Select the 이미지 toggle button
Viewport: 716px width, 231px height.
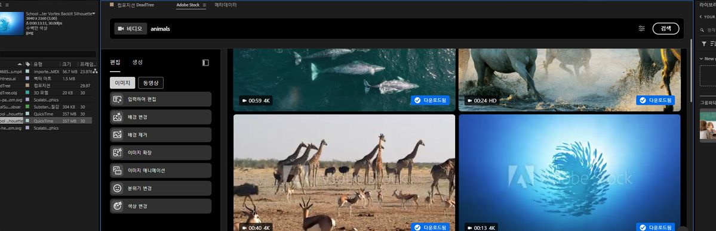click(122, 83)
